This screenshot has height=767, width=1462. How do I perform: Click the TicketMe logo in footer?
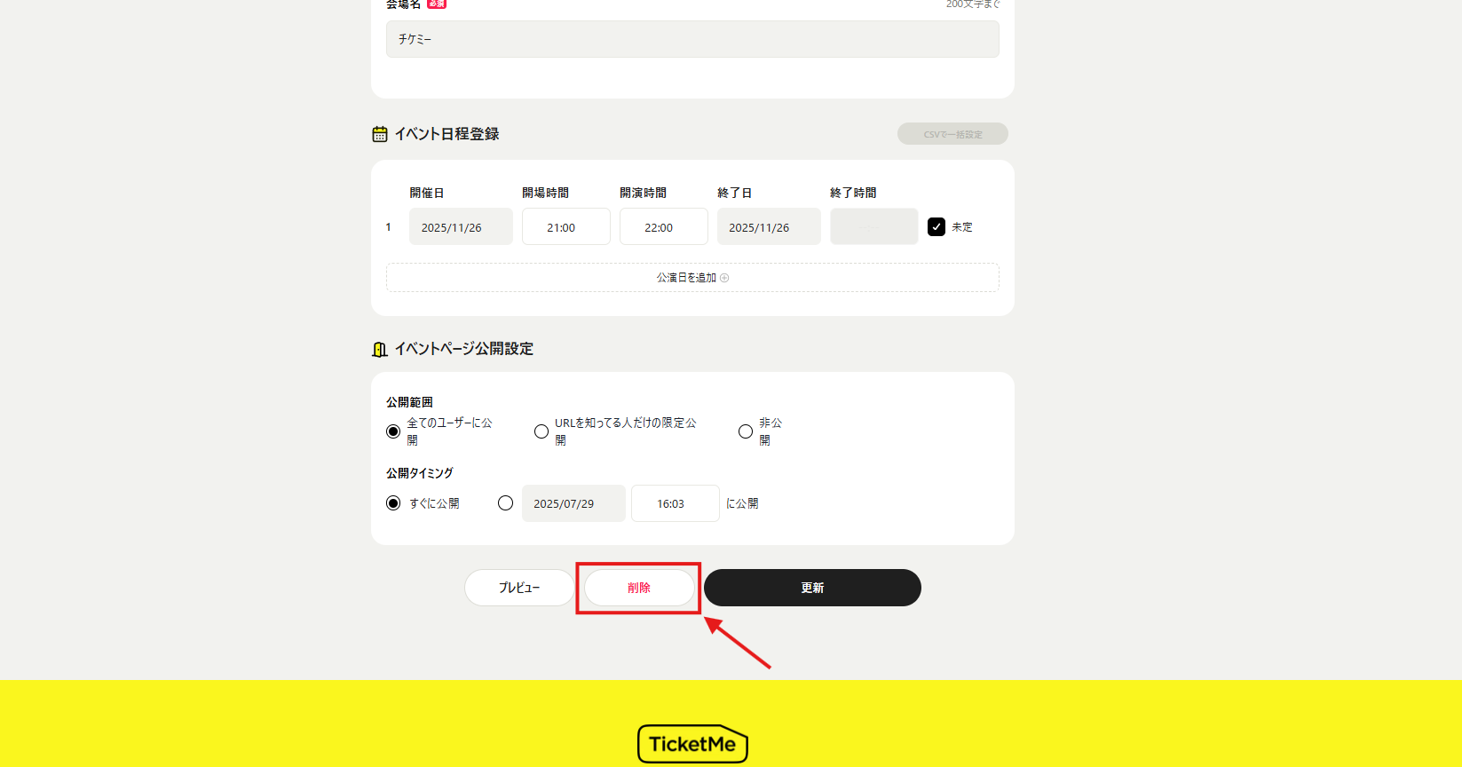pyautogui.click(x=692, y=744)
